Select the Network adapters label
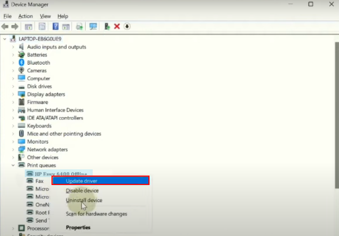339x236 pixels. coord(47,150)
